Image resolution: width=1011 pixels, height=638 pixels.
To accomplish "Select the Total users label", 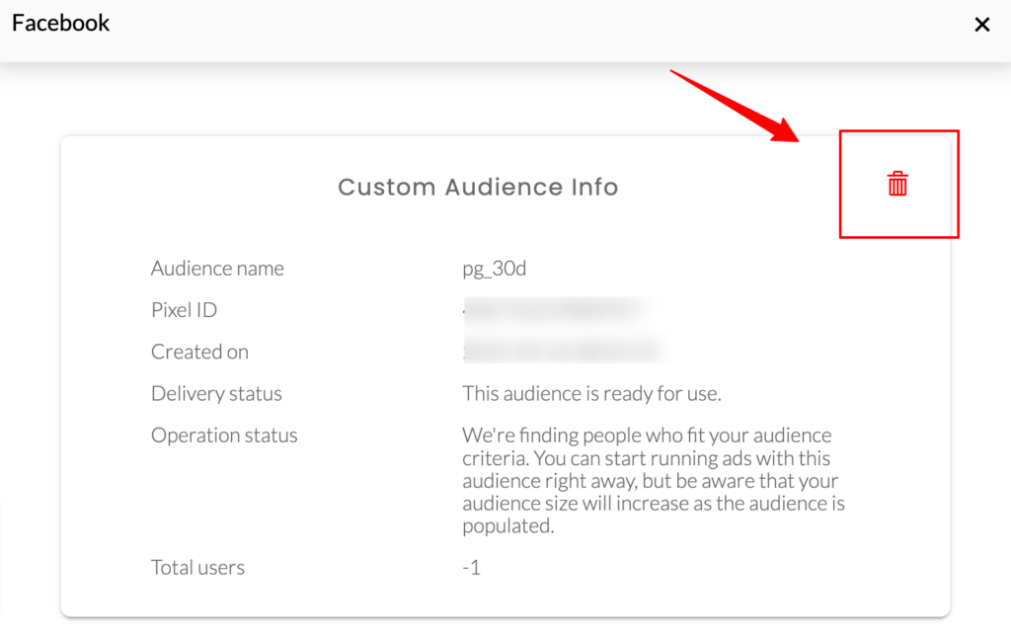I will point(197,568).
